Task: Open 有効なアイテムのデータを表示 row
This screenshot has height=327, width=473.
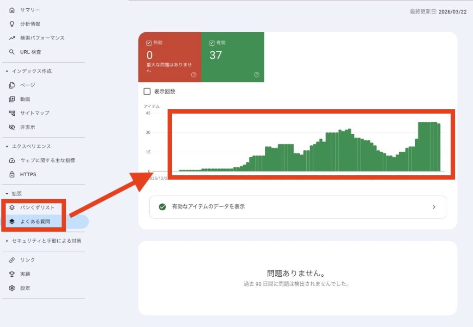Action: [x=298, y=207]
